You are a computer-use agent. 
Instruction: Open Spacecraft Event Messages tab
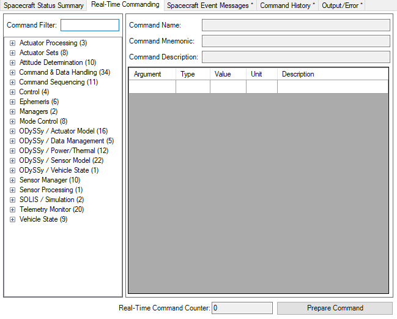210,6
